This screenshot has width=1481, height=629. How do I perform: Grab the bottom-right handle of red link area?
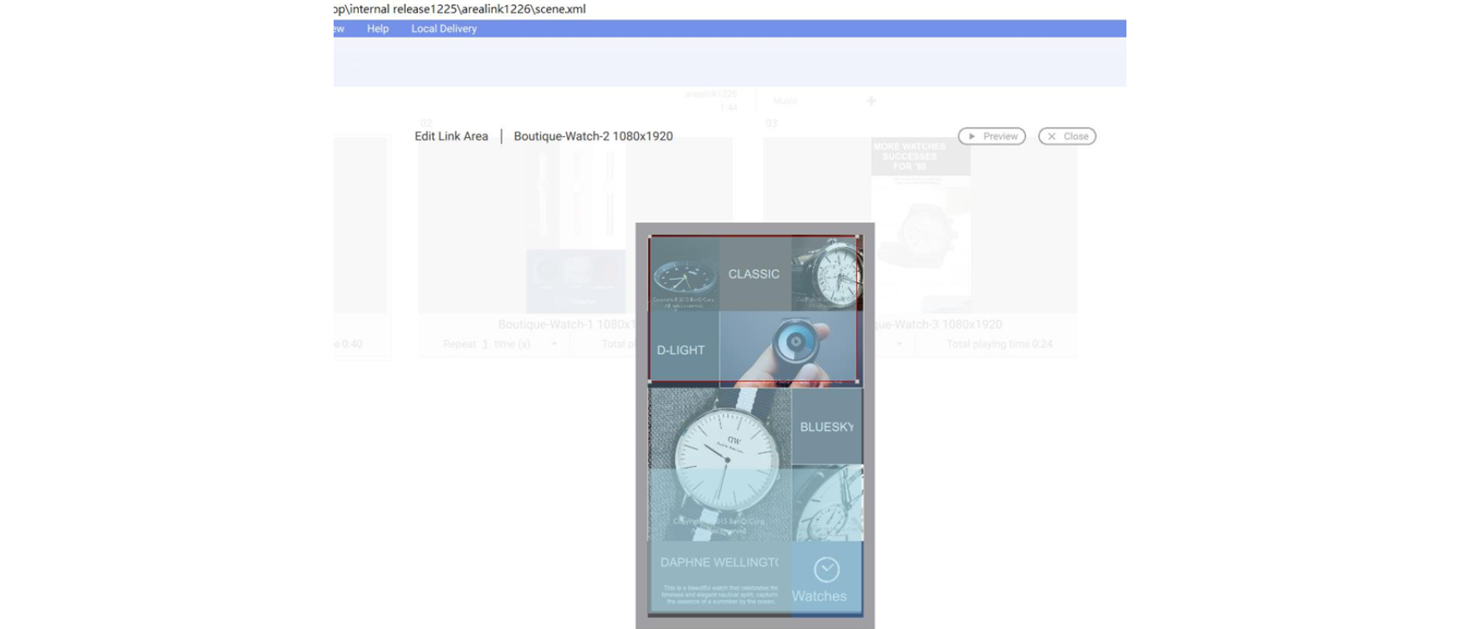pos(858,382)
